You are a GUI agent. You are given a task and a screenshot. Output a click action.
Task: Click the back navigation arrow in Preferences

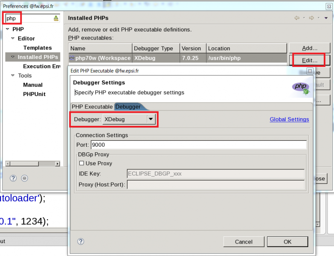[297, 18]
